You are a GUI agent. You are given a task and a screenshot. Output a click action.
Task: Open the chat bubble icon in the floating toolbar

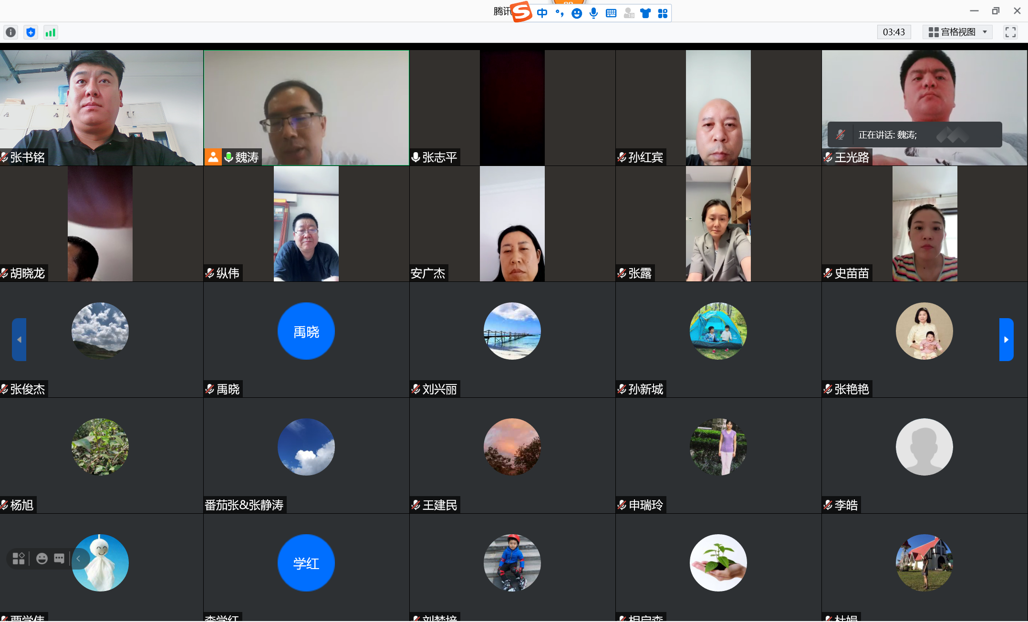[x=59, y=559]
